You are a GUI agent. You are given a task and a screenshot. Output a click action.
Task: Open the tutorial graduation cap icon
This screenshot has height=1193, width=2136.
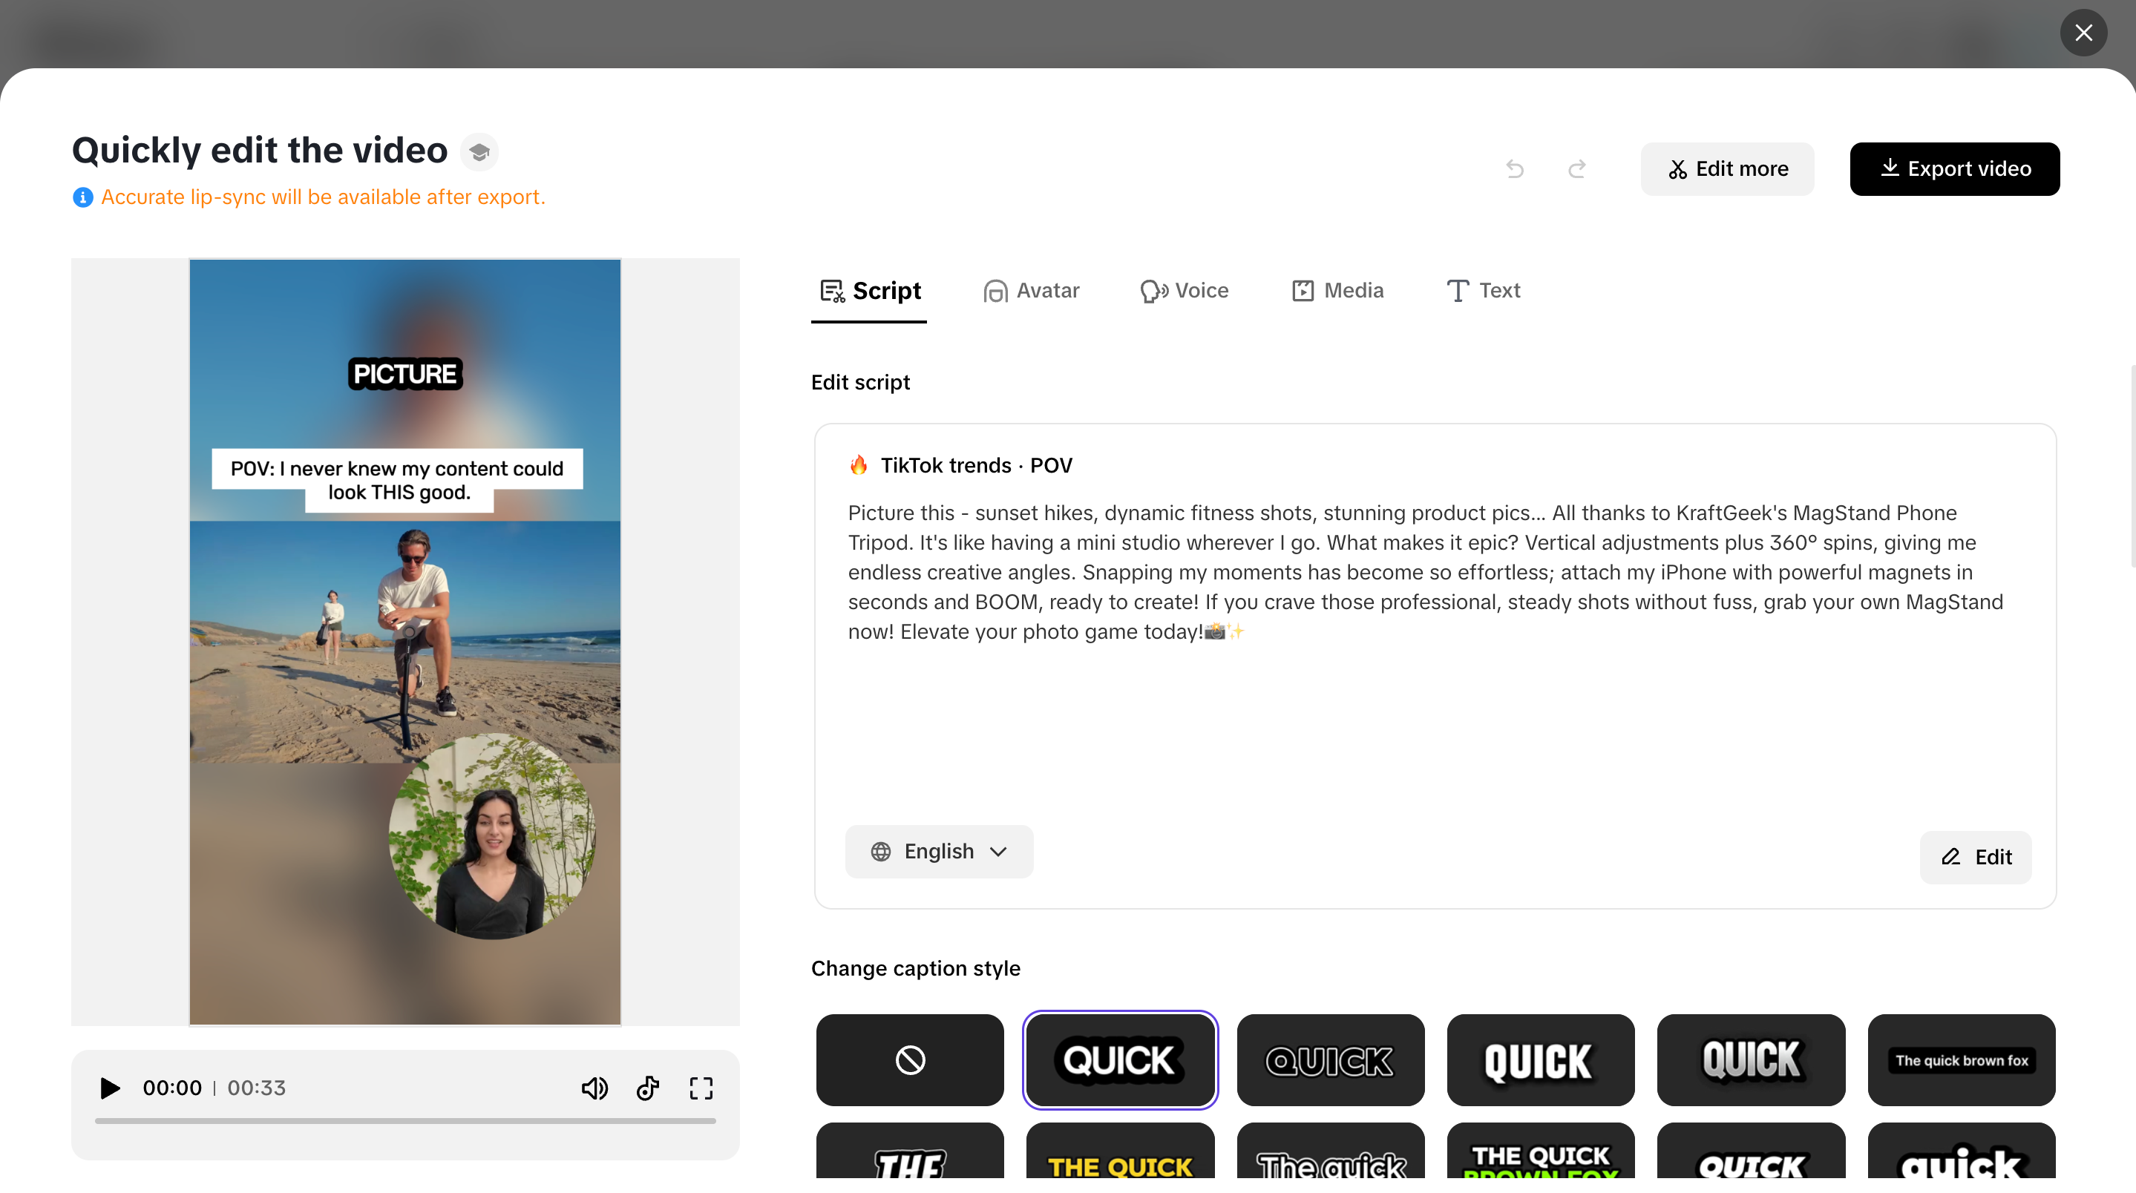pyautogui.click(x=479, y=151)
